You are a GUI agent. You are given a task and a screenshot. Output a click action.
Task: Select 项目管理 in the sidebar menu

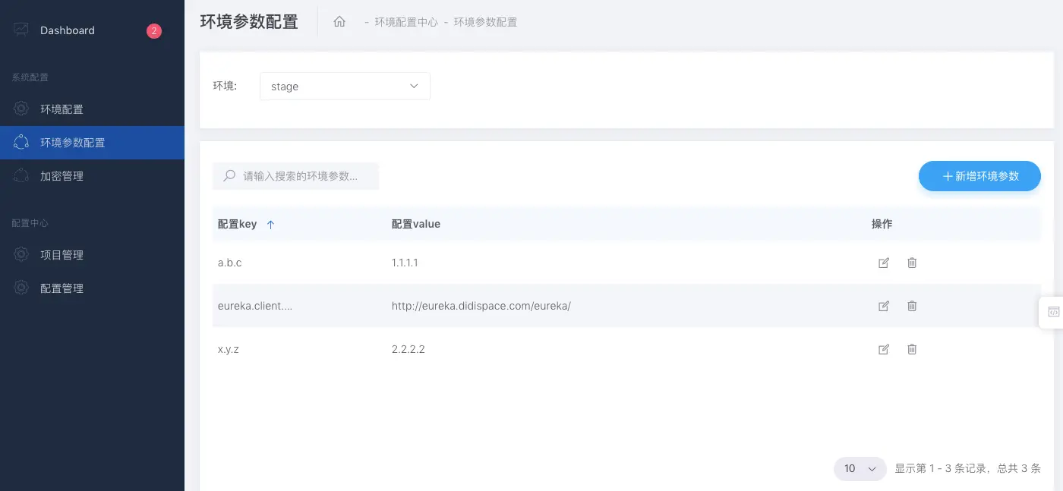point(62,254)
